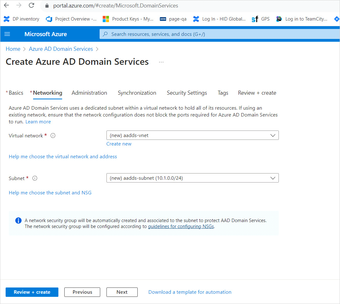The height and width of the screenshot is (304, 340).
Task: Open the Product Keys bookmark
Action: [x=128, y=19]
